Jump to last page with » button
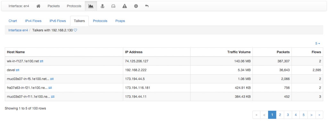Viewport: 328px width, 121px height. pos(319,115)
